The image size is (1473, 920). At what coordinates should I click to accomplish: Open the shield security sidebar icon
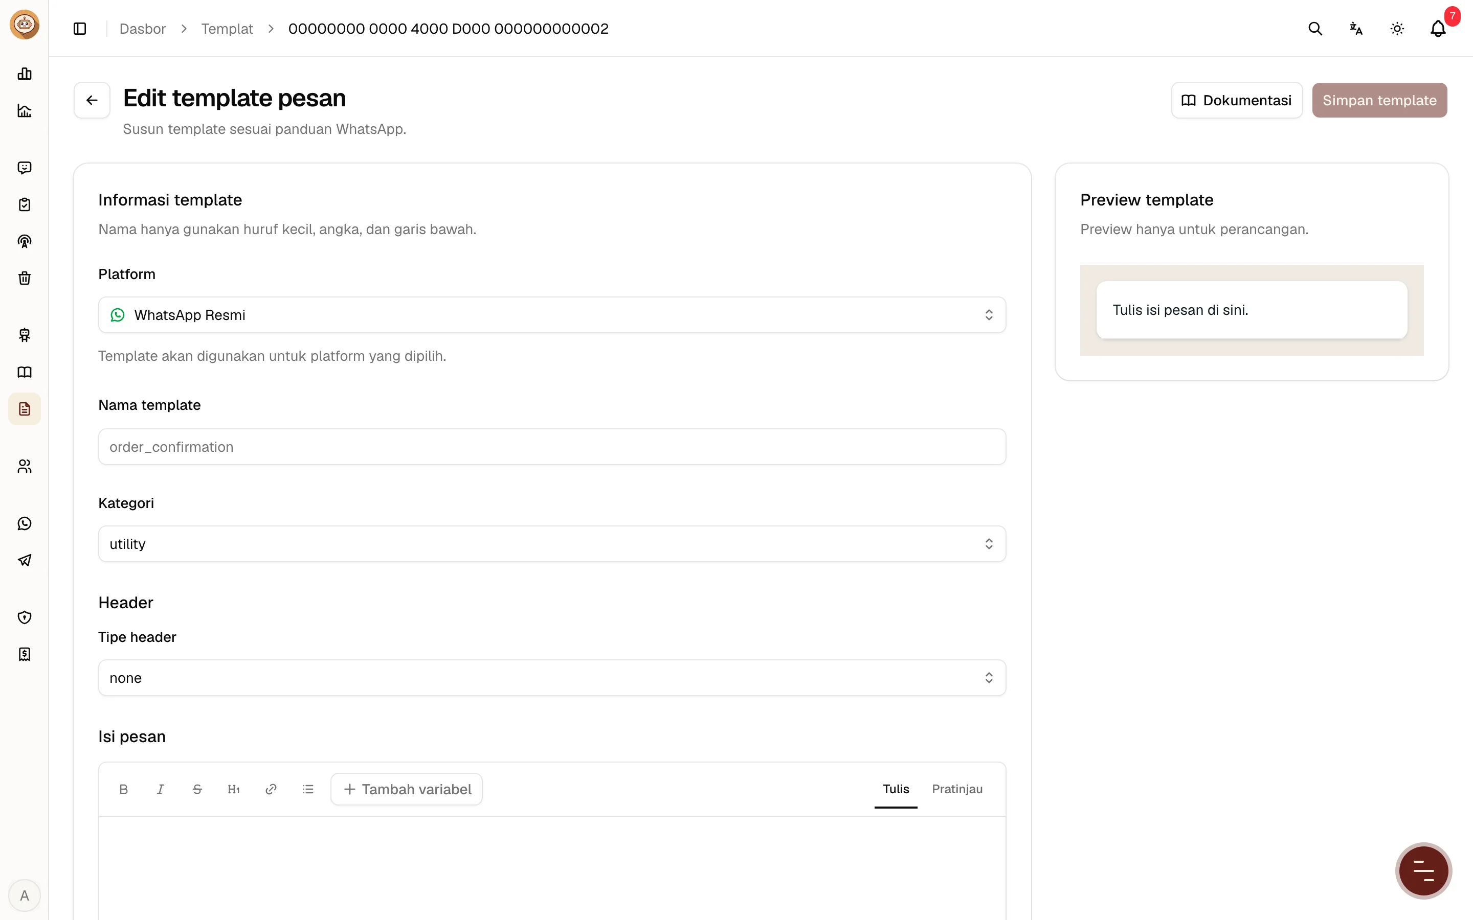[25, 617]
